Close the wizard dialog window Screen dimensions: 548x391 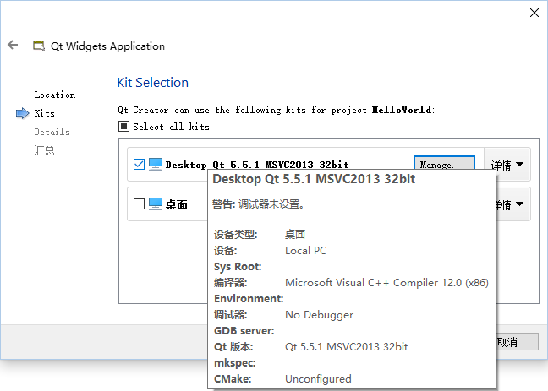click(534, 13)
